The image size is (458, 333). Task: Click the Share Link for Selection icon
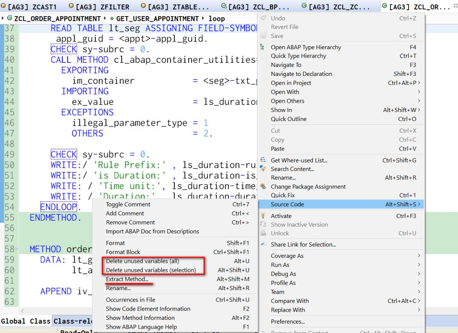[263, 244]
